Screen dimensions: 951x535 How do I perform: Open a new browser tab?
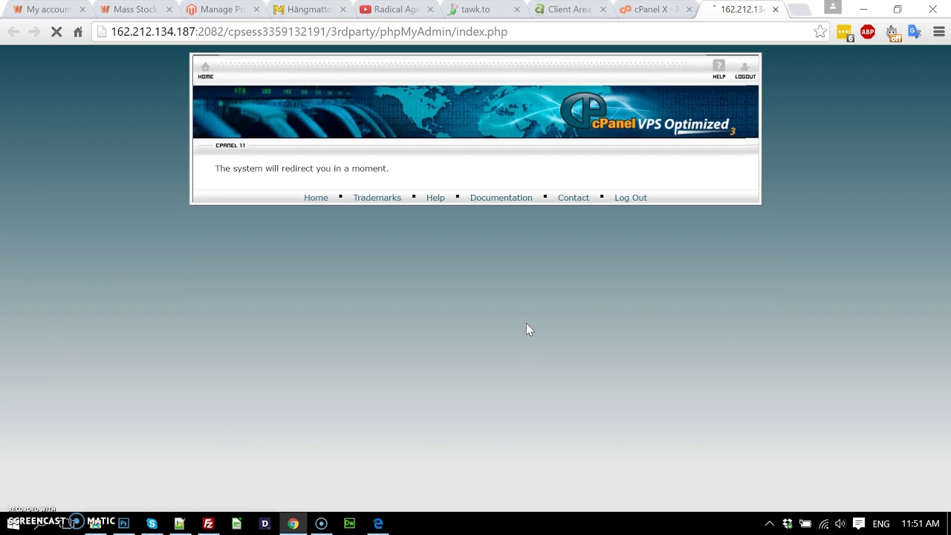tap(799, 10)
